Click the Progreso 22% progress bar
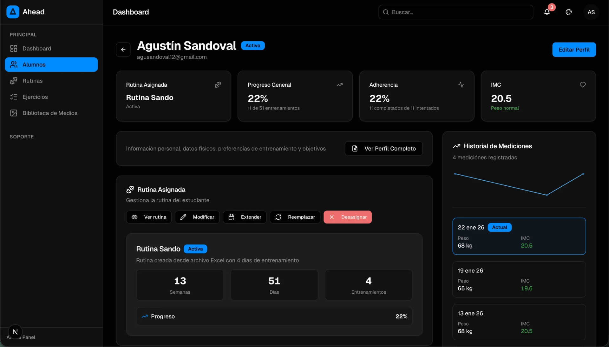This screenshot has width=609, height=347. pyautogui.click(x=274, y=316)
